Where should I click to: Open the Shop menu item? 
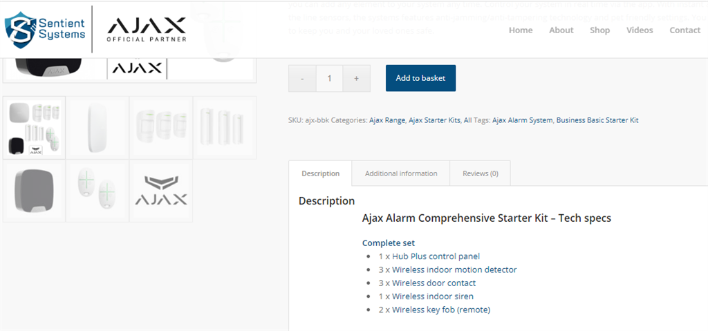pyautogui.click(x=599, y=30)
